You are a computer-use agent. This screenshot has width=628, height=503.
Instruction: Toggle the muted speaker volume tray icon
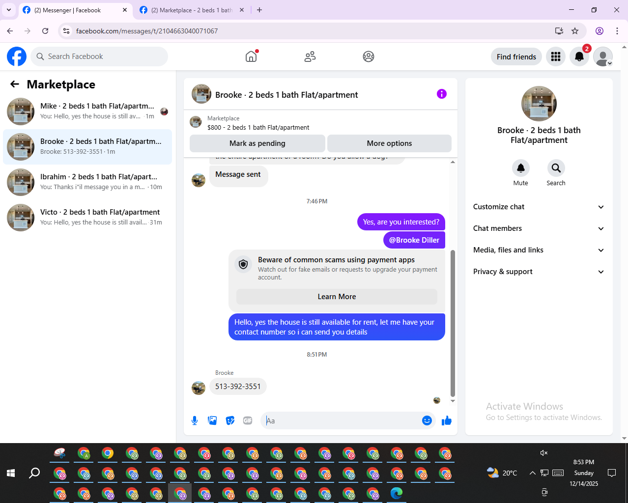544,453
